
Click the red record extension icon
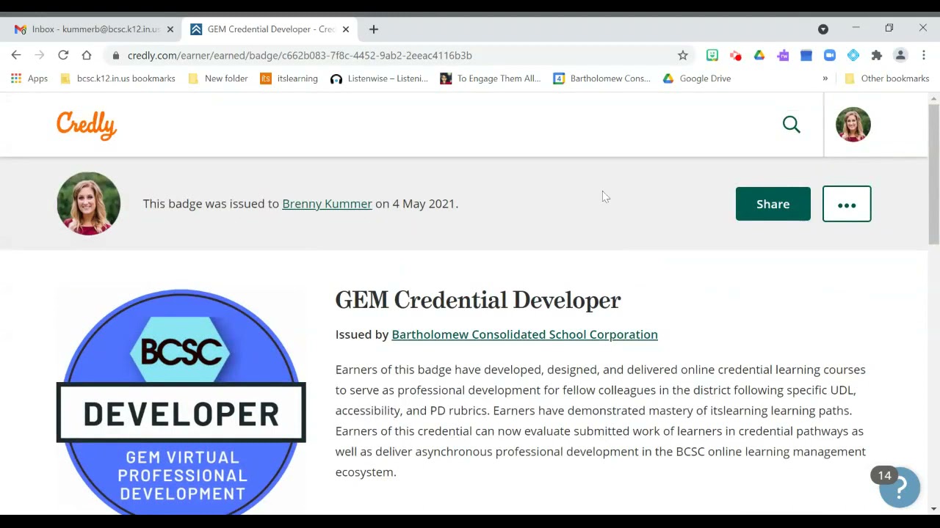click(x=736, y=55)
